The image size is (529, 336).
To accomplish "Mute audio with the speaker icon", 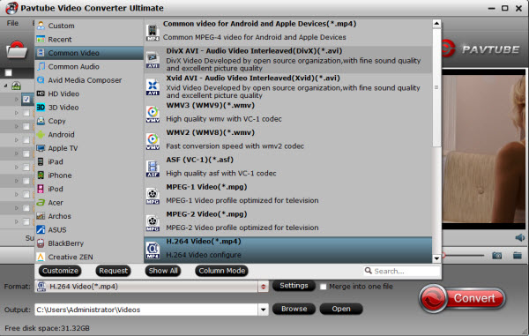I will click(520, 238).
